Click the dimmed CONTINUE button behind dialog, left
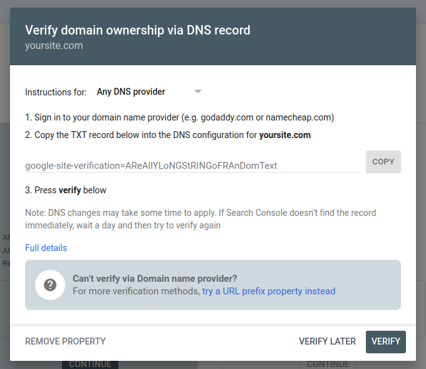The image size is (426, 369). (90, 365)
